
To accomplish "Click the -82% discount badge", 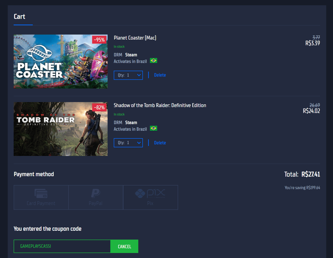I will point(99,107).
